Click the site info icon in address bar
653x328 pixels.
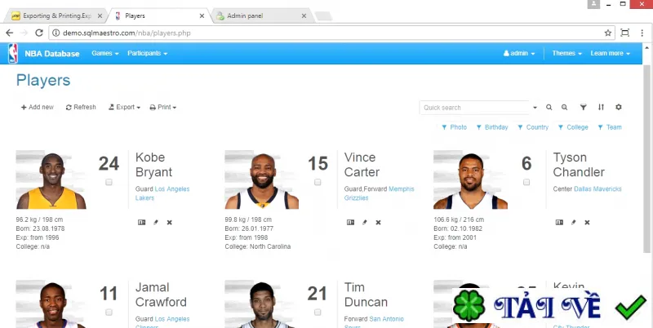tap(56, 33)
